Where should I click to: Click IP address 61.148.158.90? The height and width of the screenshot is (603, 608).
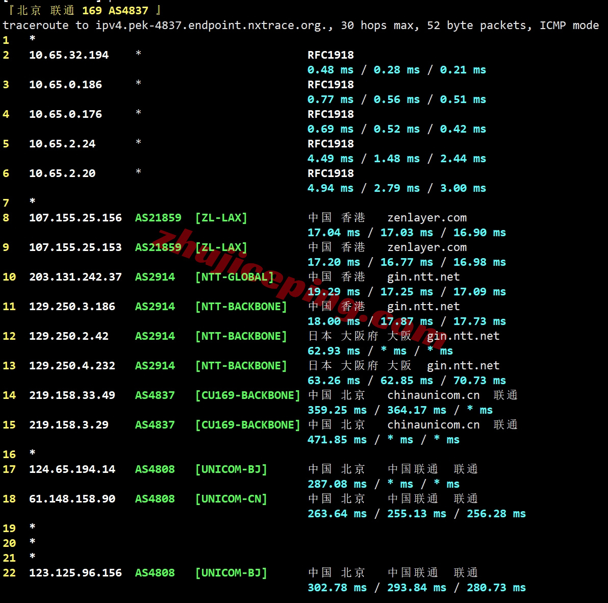72,499
